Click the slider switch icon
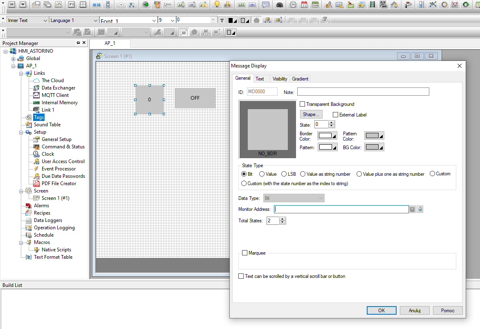480x329 pixels. tap(168, 4)
